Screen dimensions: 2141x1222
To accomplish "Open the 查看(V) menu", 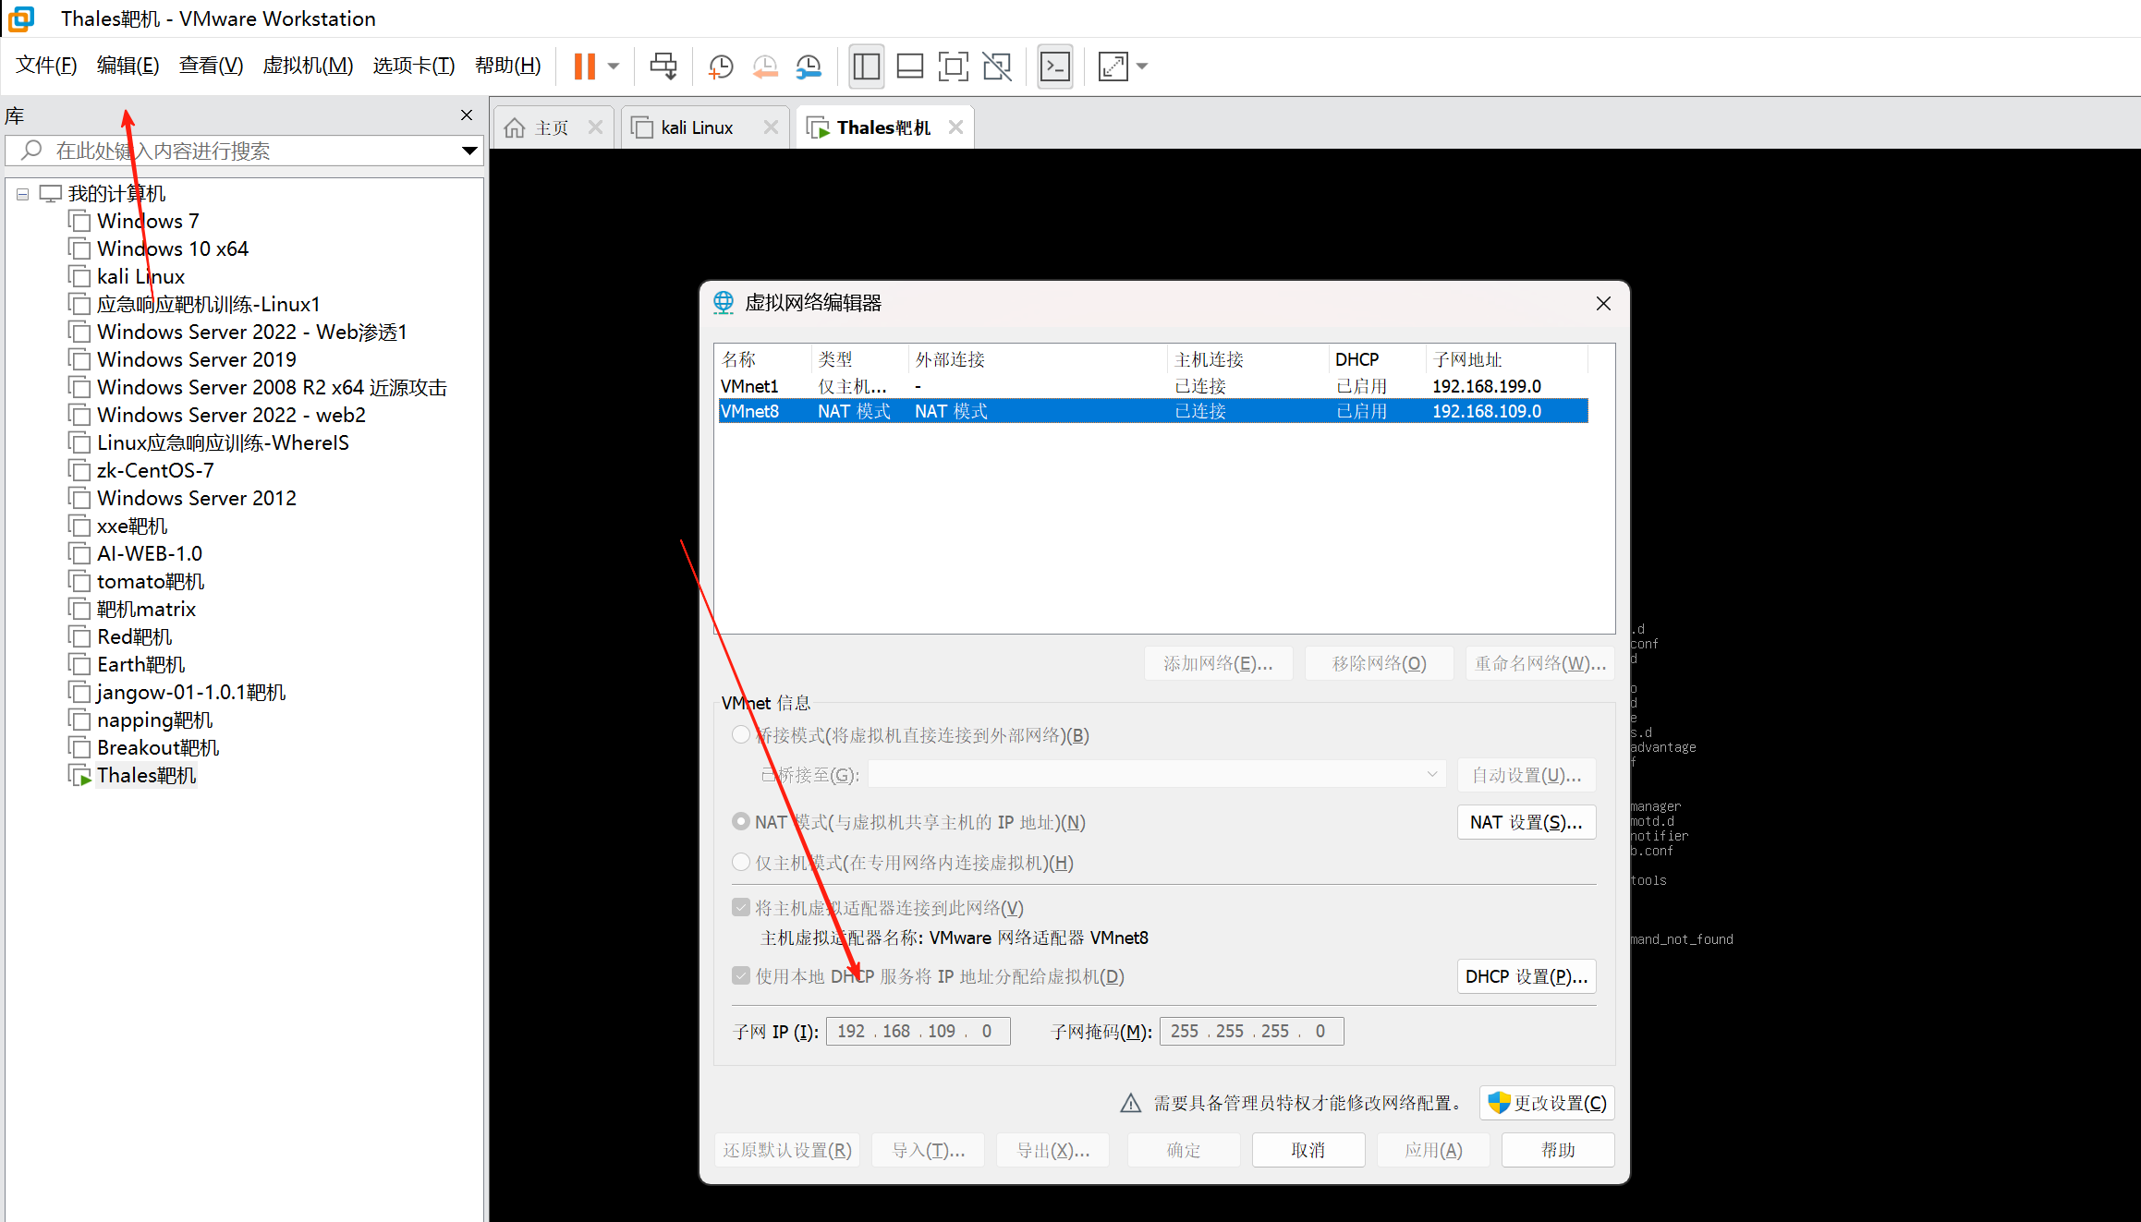I will click(211, 66).
